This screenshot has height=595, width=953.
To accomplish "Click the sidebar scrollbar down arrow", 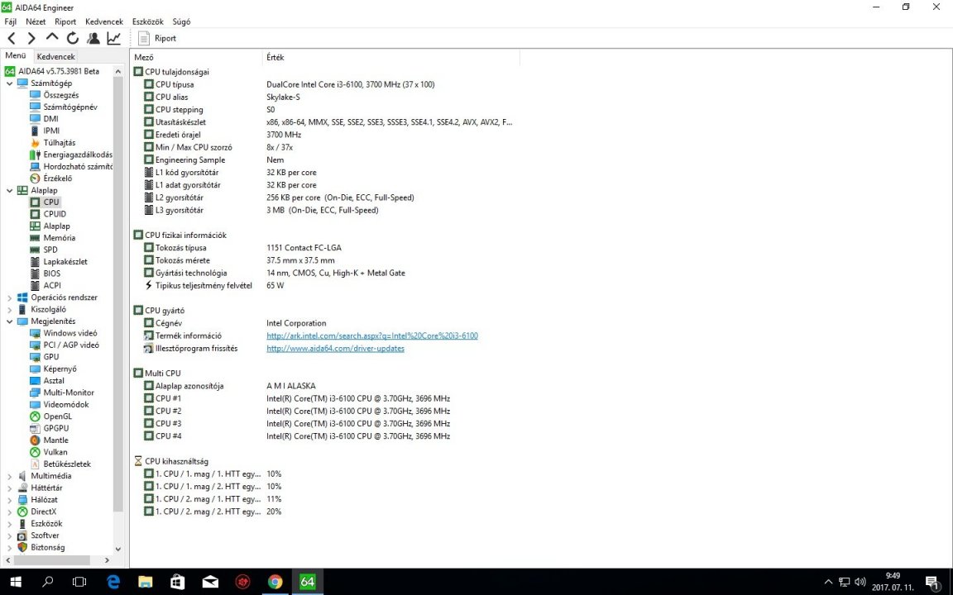I will tap(118, 548).
